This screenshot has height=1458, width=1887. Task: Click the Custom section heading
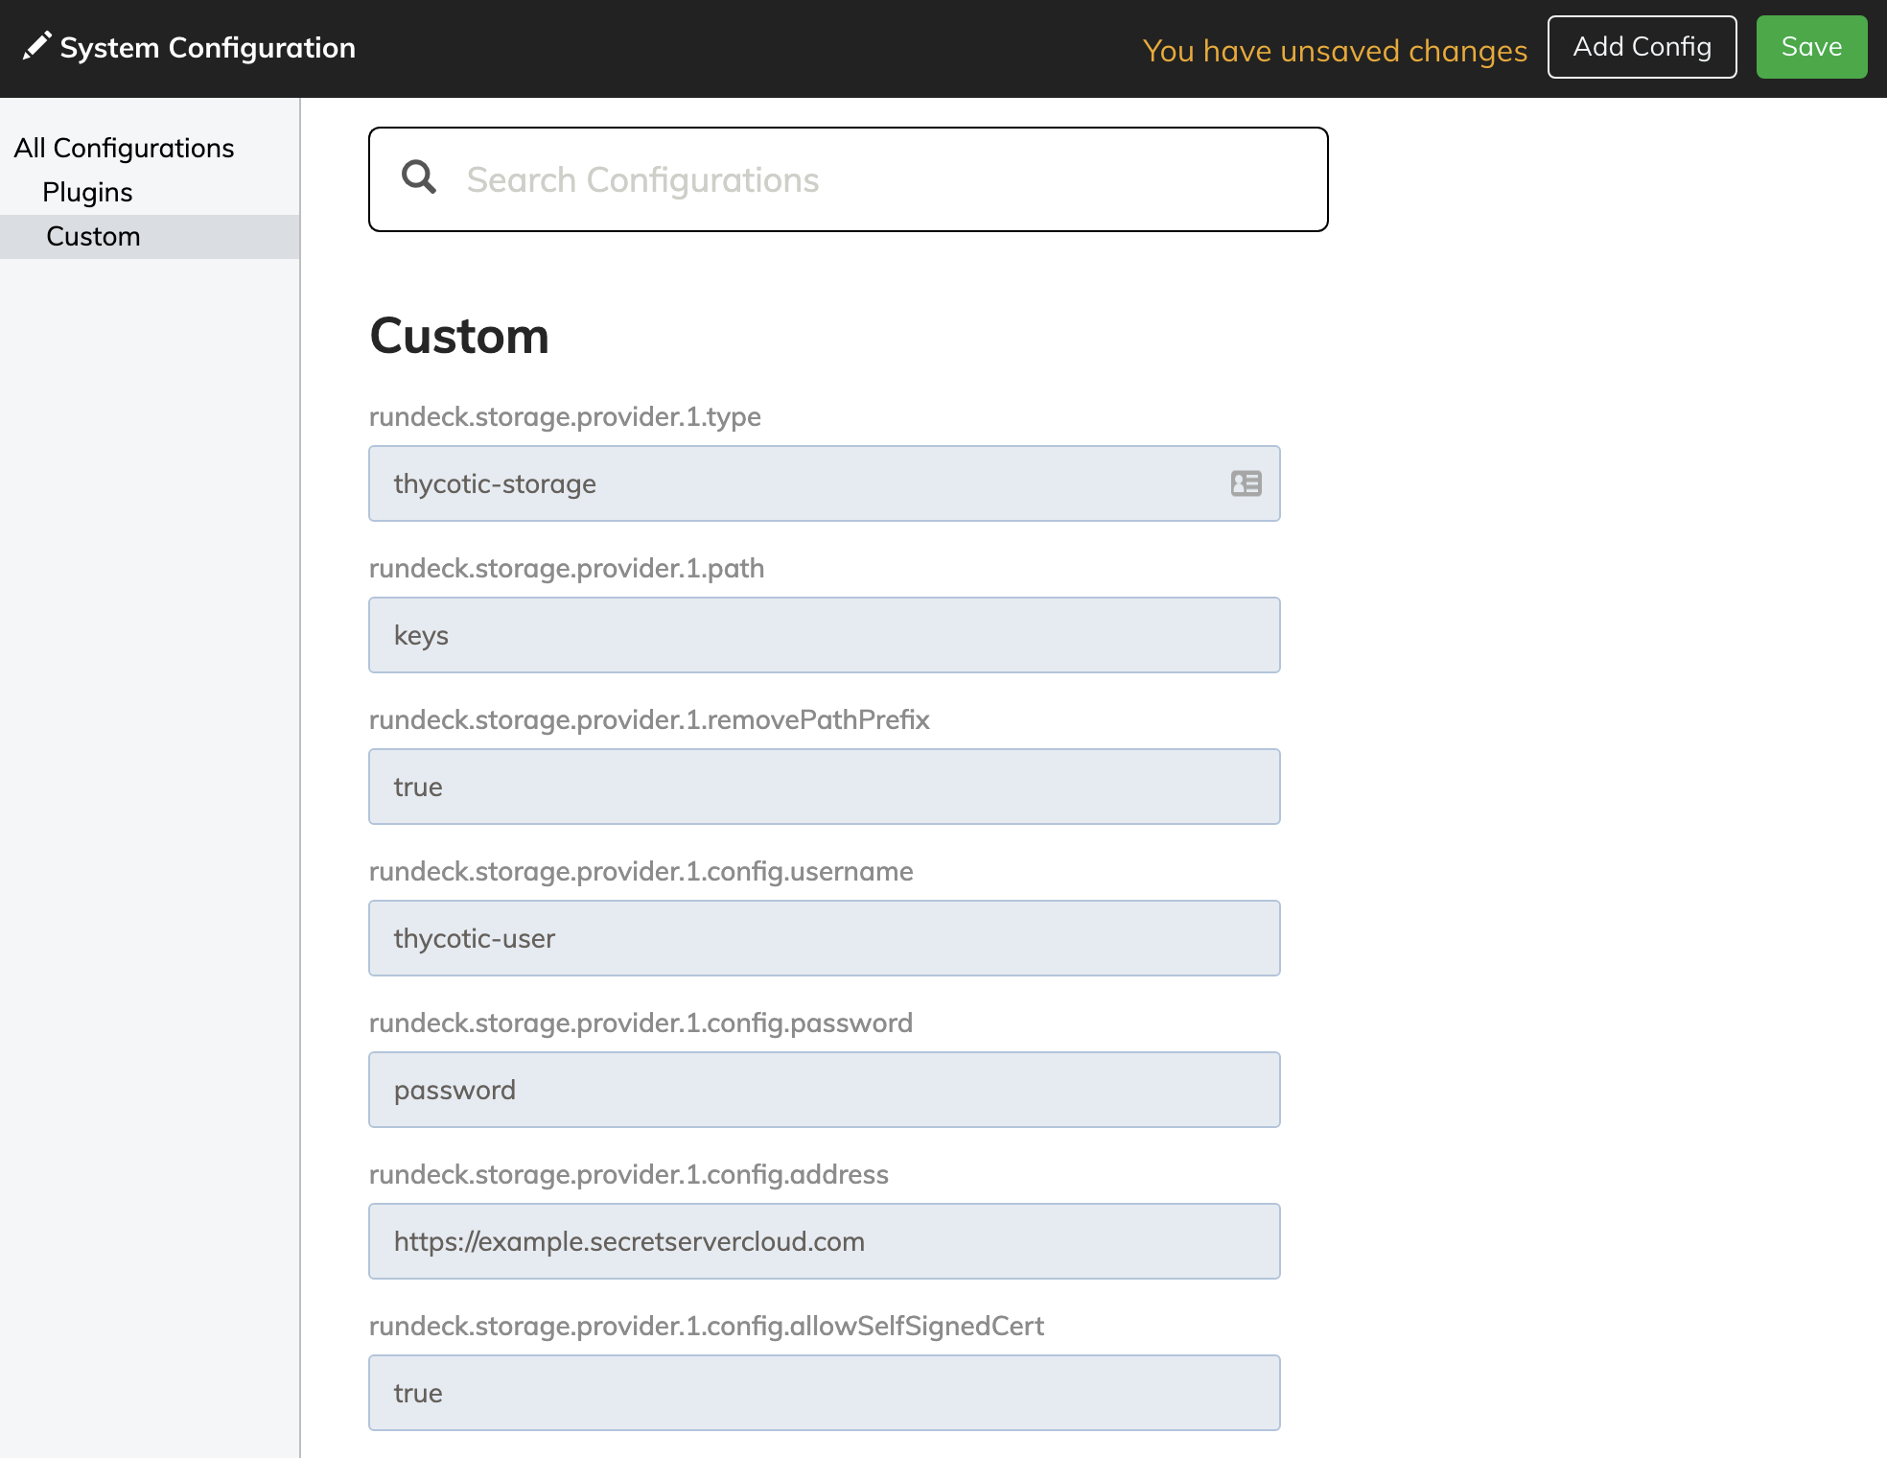pos(459,336)
